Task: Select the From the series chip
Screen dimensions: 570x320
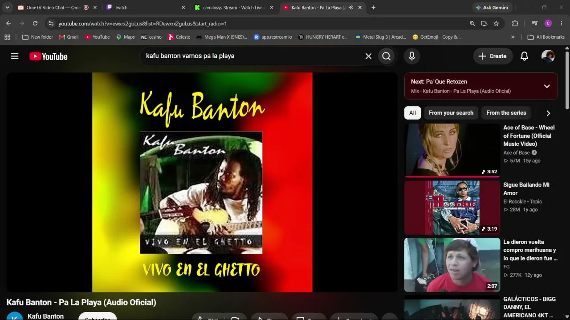Action: pos(506,113)
